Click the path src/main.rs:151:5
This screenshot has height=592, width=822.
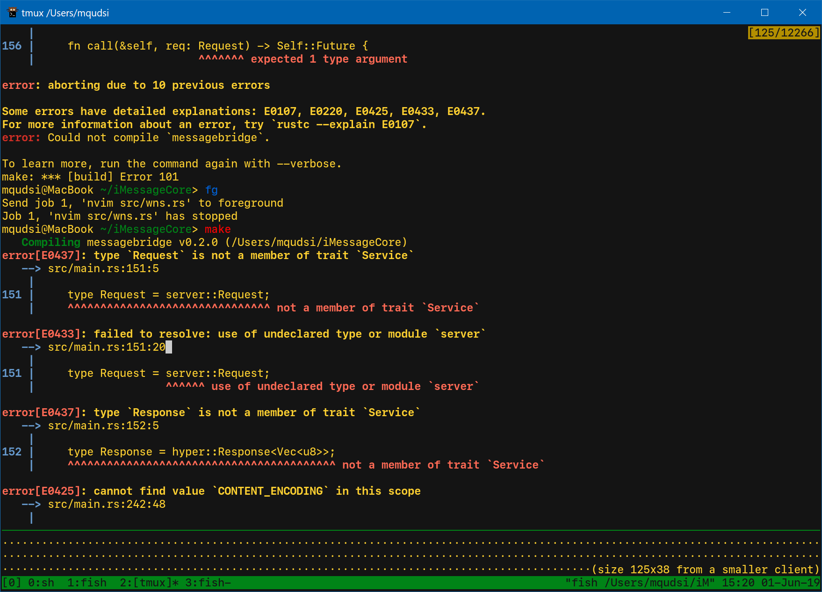(x=103, y=268)
